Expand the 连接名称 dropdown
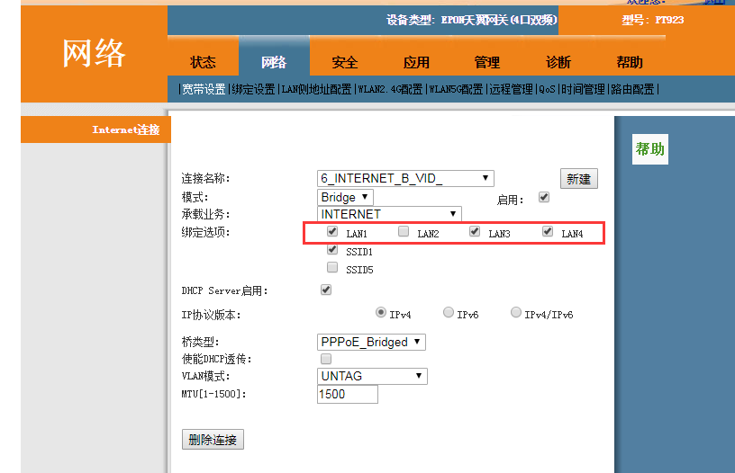735x473 pixels. [405, 178]
